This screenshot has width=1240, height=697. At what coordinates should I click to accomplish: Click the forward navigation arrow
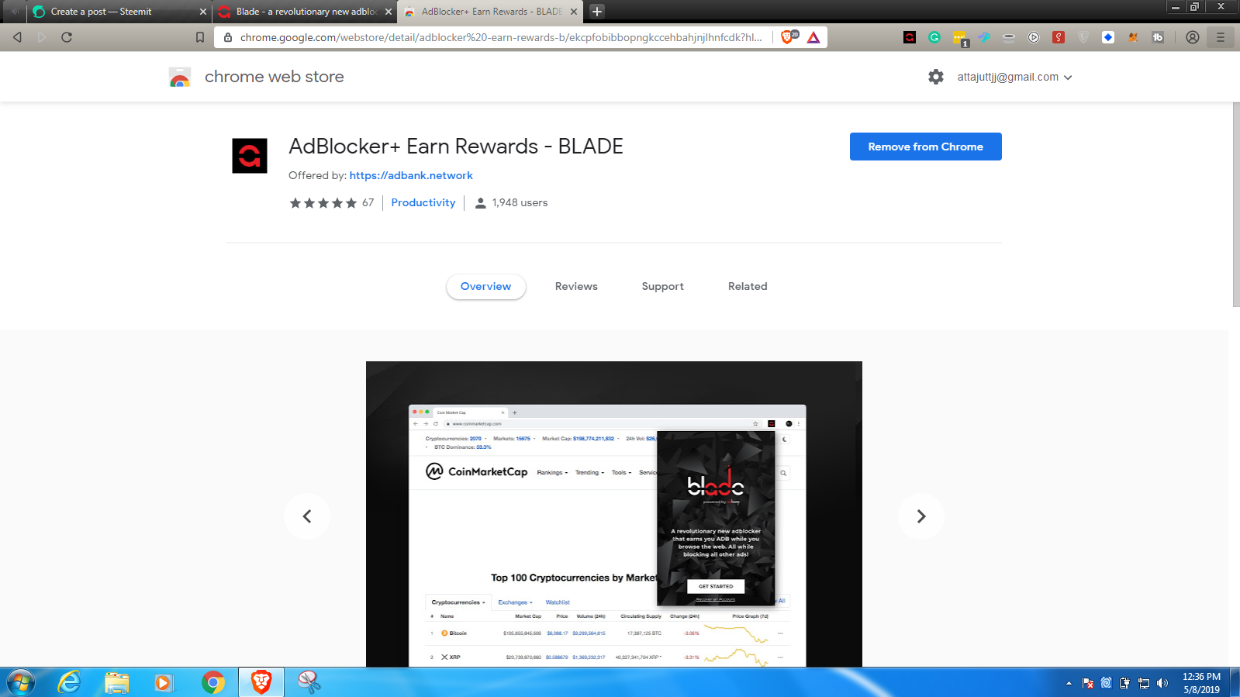click(42, 37)
